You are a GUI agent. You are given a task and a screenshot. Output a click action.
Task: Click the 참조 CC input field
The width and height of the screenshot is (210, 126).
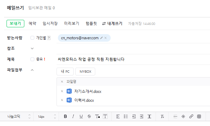click(133, 48)
